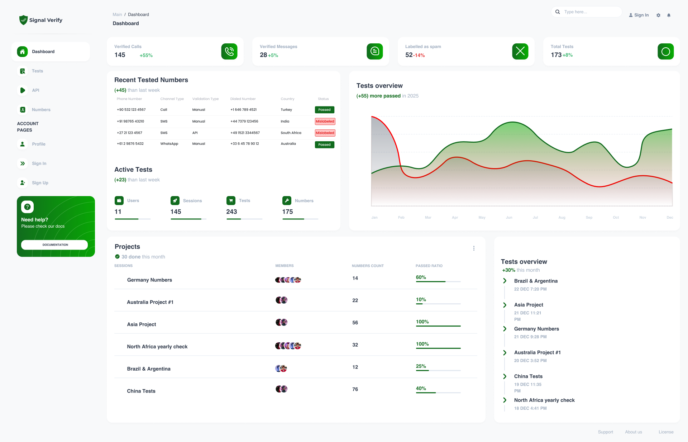Image resolution: width=688 pixels, height=442 pixels.
Task: Open settings gear icon in header
Action: click(658, 15)
